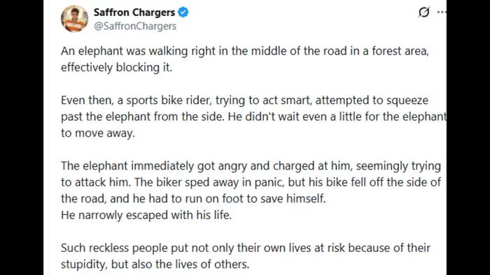Click the blue verified badge icon
This screenshot has height=275, width=490.
183,12
